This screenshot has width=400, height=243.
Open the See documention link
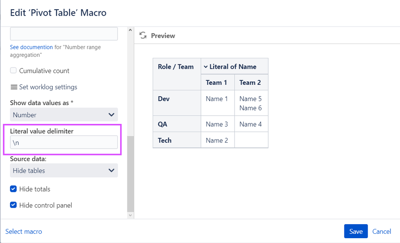31,47
